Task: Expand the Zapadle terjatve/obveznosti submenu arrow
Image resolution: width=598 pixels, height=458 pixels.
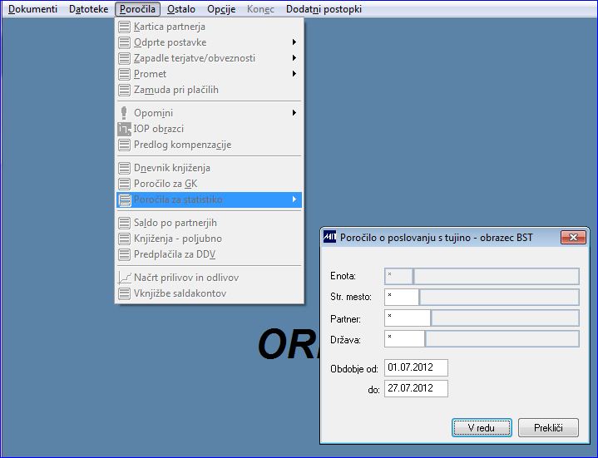Action: (x=294, y=58)
